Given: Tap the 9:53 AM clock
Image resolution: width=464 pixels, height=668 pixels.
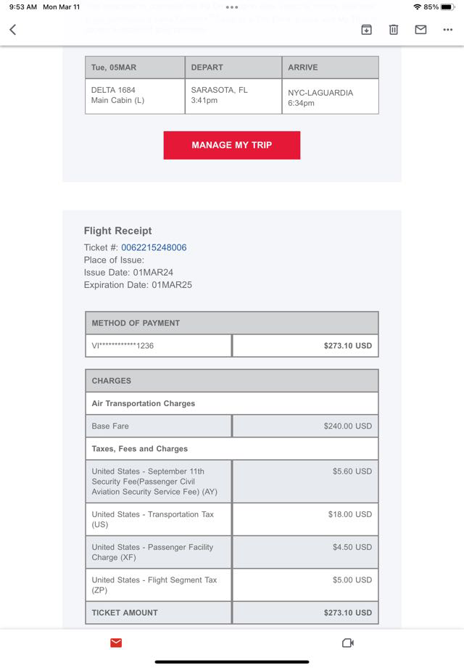Looking at the screenshot, I should pos(22,7).
